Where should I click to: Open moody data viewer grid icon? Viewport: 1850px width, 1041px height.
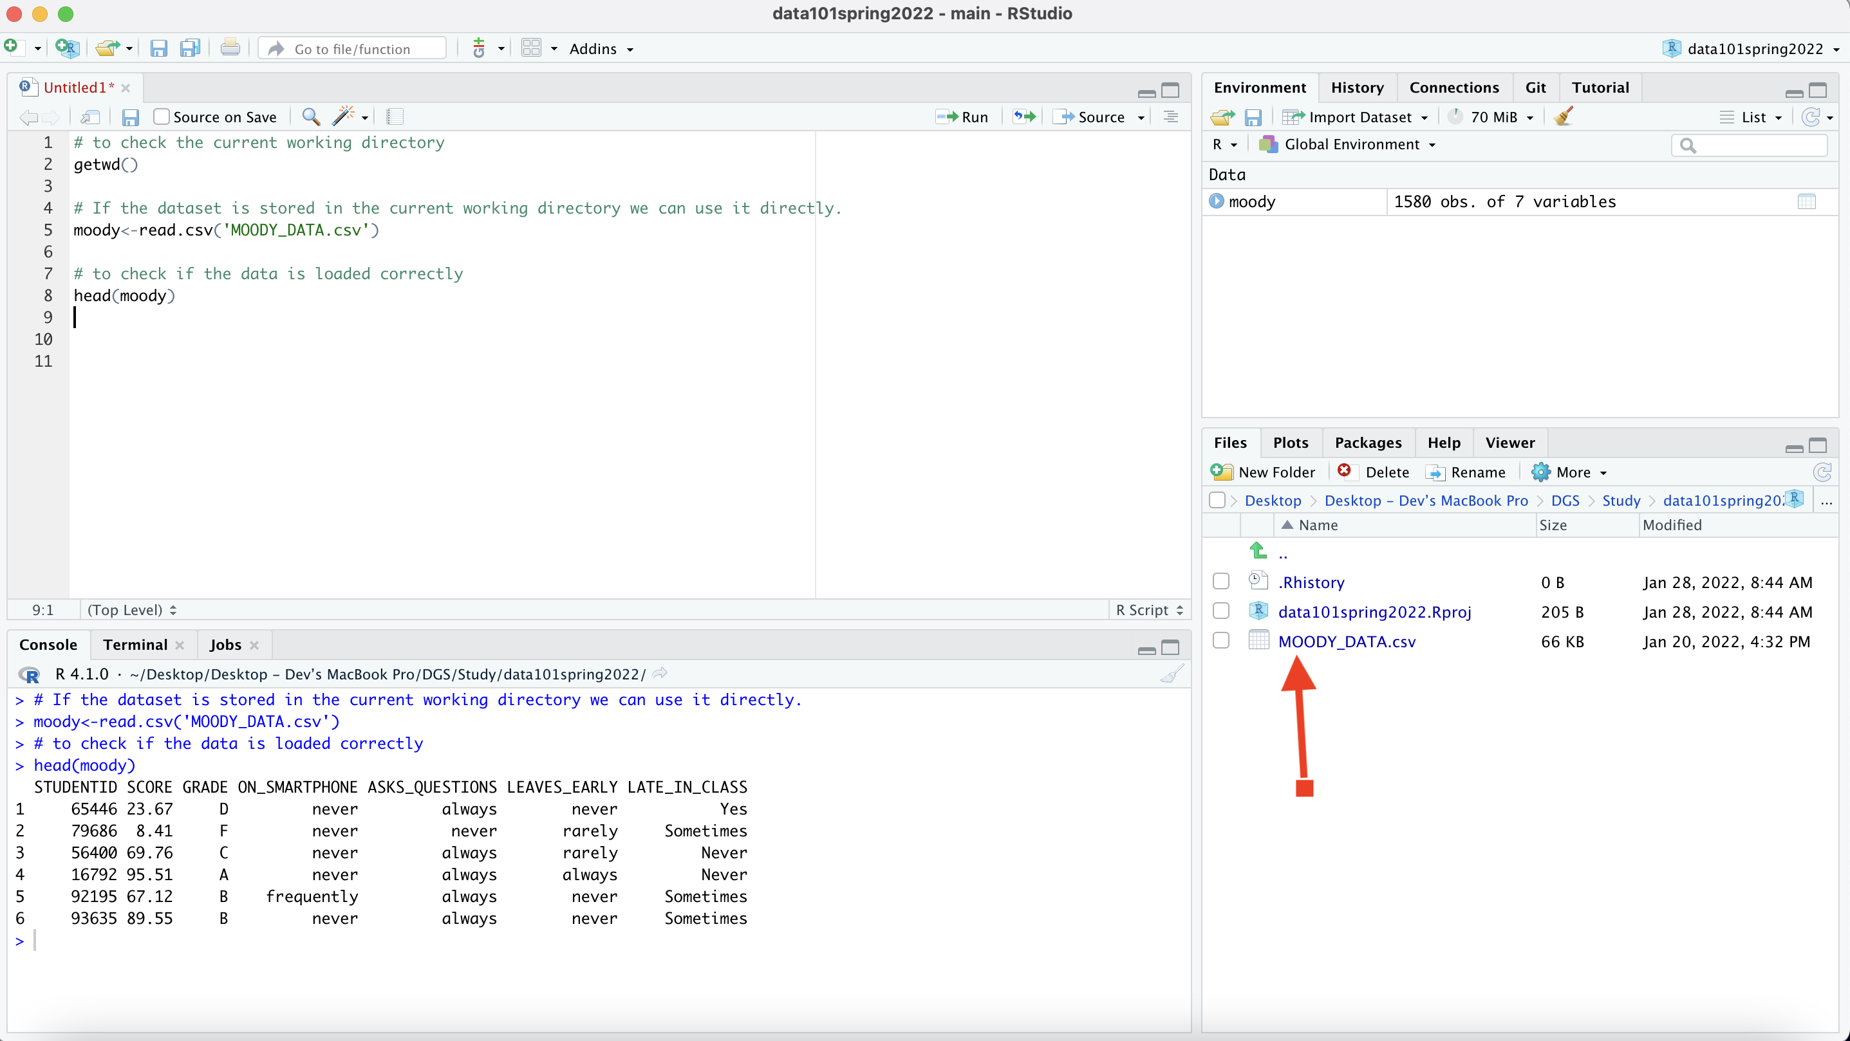(1806, 202)
